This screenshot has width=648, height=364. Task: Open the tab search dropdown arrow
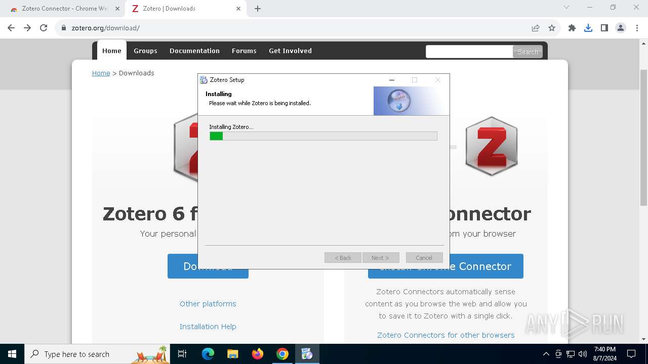coord(566,8)
